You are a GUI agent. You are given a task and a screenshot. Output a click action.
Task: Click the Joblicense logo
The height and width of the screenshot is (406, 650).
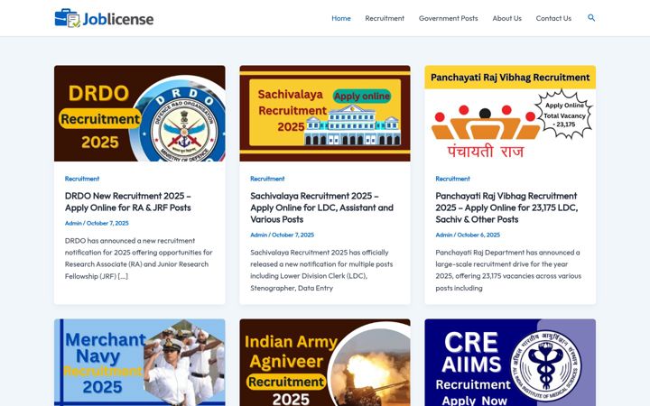(104, 18)
